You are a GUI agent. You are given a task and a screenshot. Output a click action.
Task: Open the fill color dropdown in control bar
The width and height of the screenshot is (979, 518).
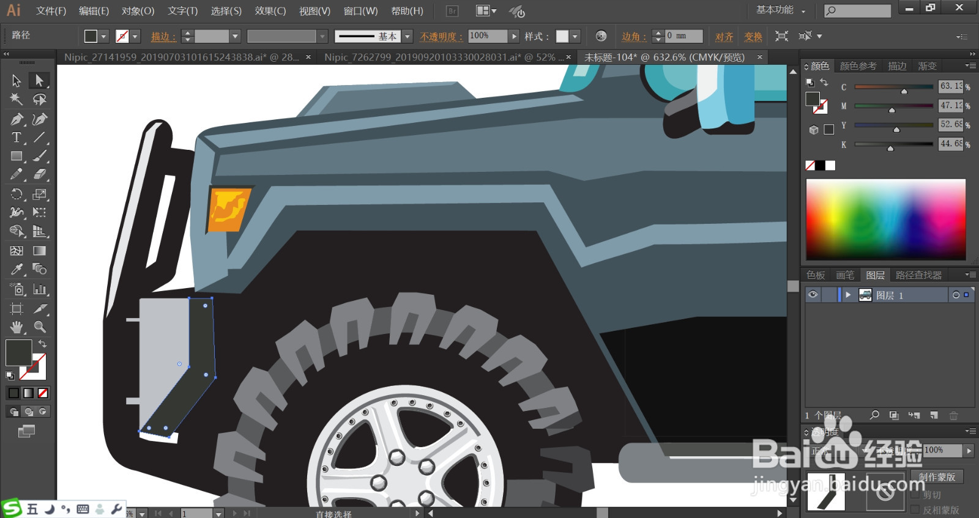click(103, 37)
